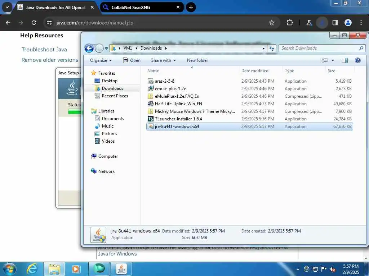This screenshot has width=369, height=276.
Task: Open Internet Explorer from taskbar
Action: click(32, 269)
